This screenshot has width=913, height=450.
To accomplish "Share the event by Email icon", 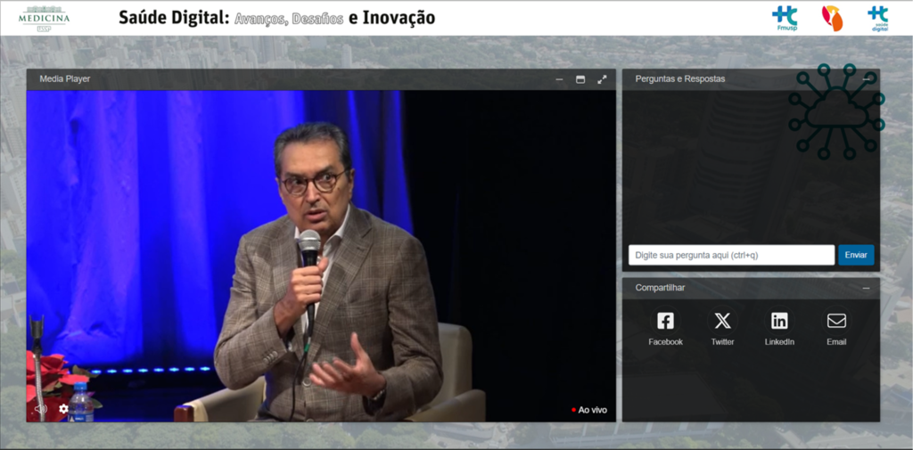I will pyautogui.click(x=836, y=322).
